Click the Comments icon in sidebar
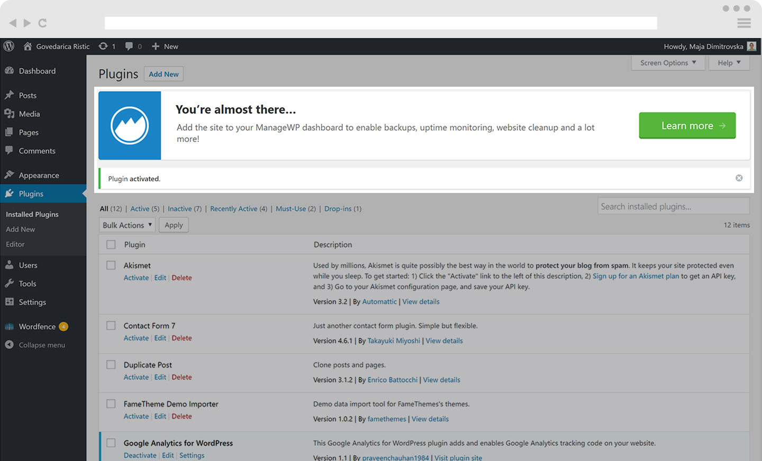 click(9, 150)
